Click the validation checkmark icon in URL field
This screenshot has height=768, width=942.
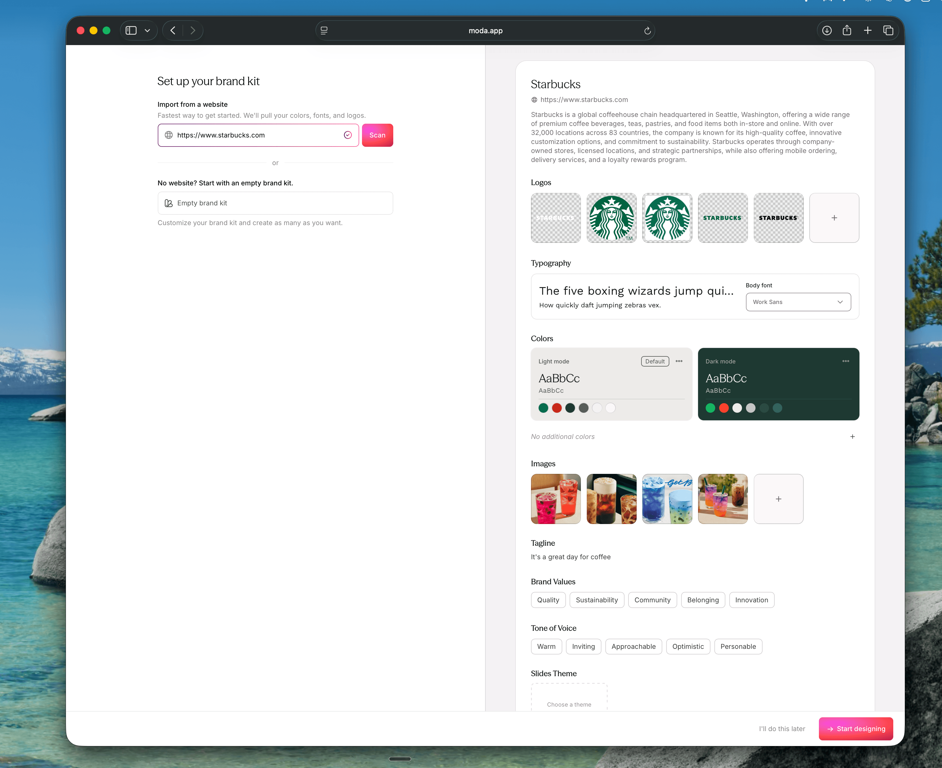tap(348, 135)
